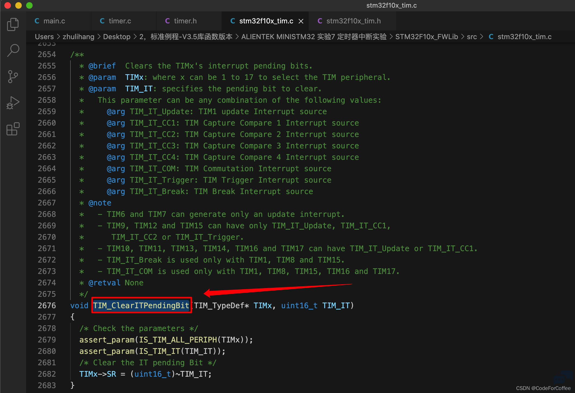Screen dimensions: 575x393
Task: Open the Explorer panel icon
Action: tap(13, 24)
